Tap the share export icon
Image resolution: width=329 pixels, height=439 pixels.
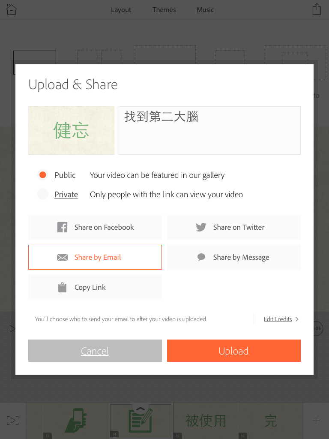[x=317, y=9]
